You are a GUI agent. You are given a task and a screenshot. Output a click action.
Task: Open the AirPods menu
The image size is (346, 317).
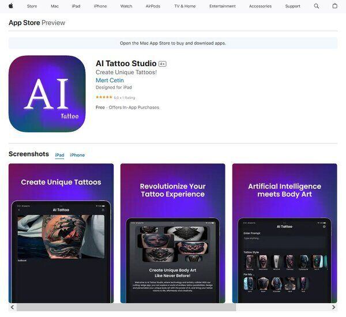point(153,6)
